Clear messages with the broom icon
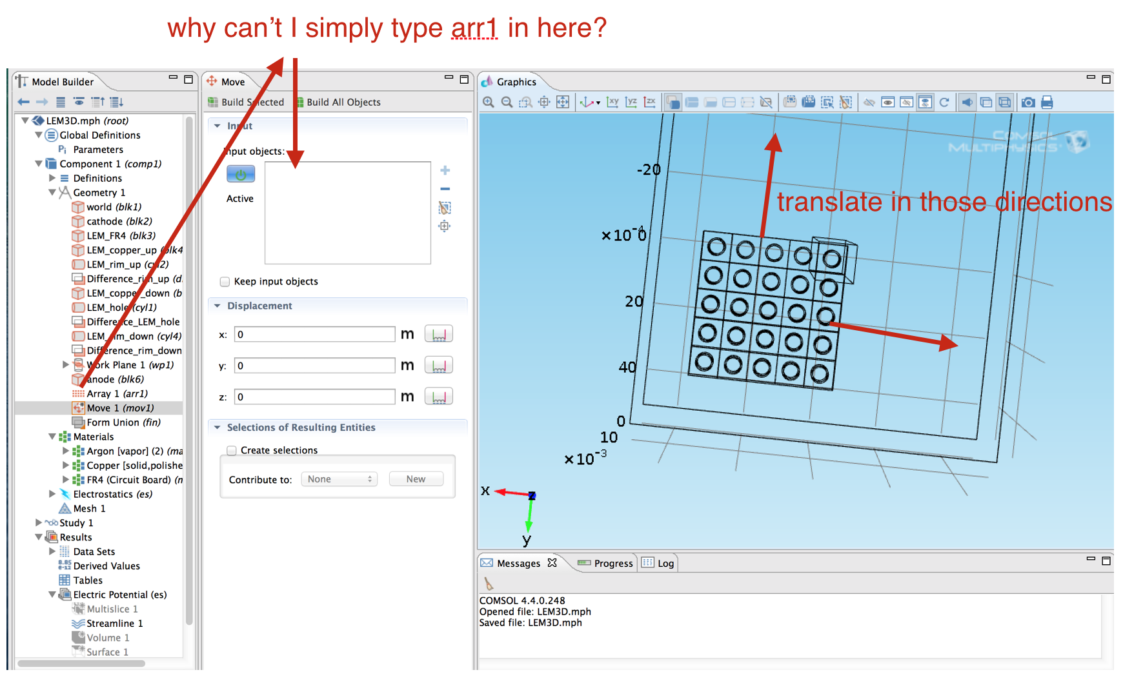The width and height of the screenshot is (1123, 690). click(x=489, y=584)
